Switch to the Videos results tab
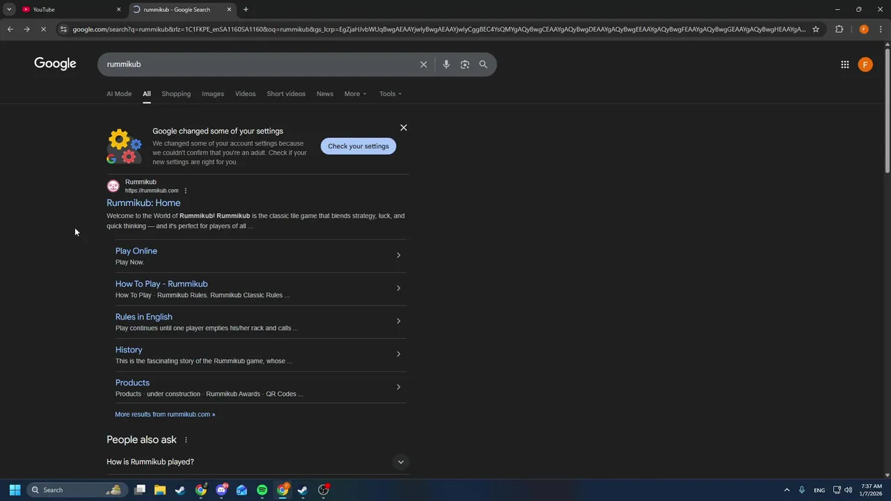This screenshot has width=891, height=501. (245, 94)
